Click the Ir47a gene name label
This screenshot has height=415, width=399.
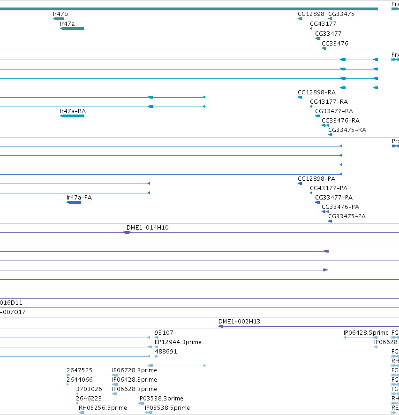(67, 24)
